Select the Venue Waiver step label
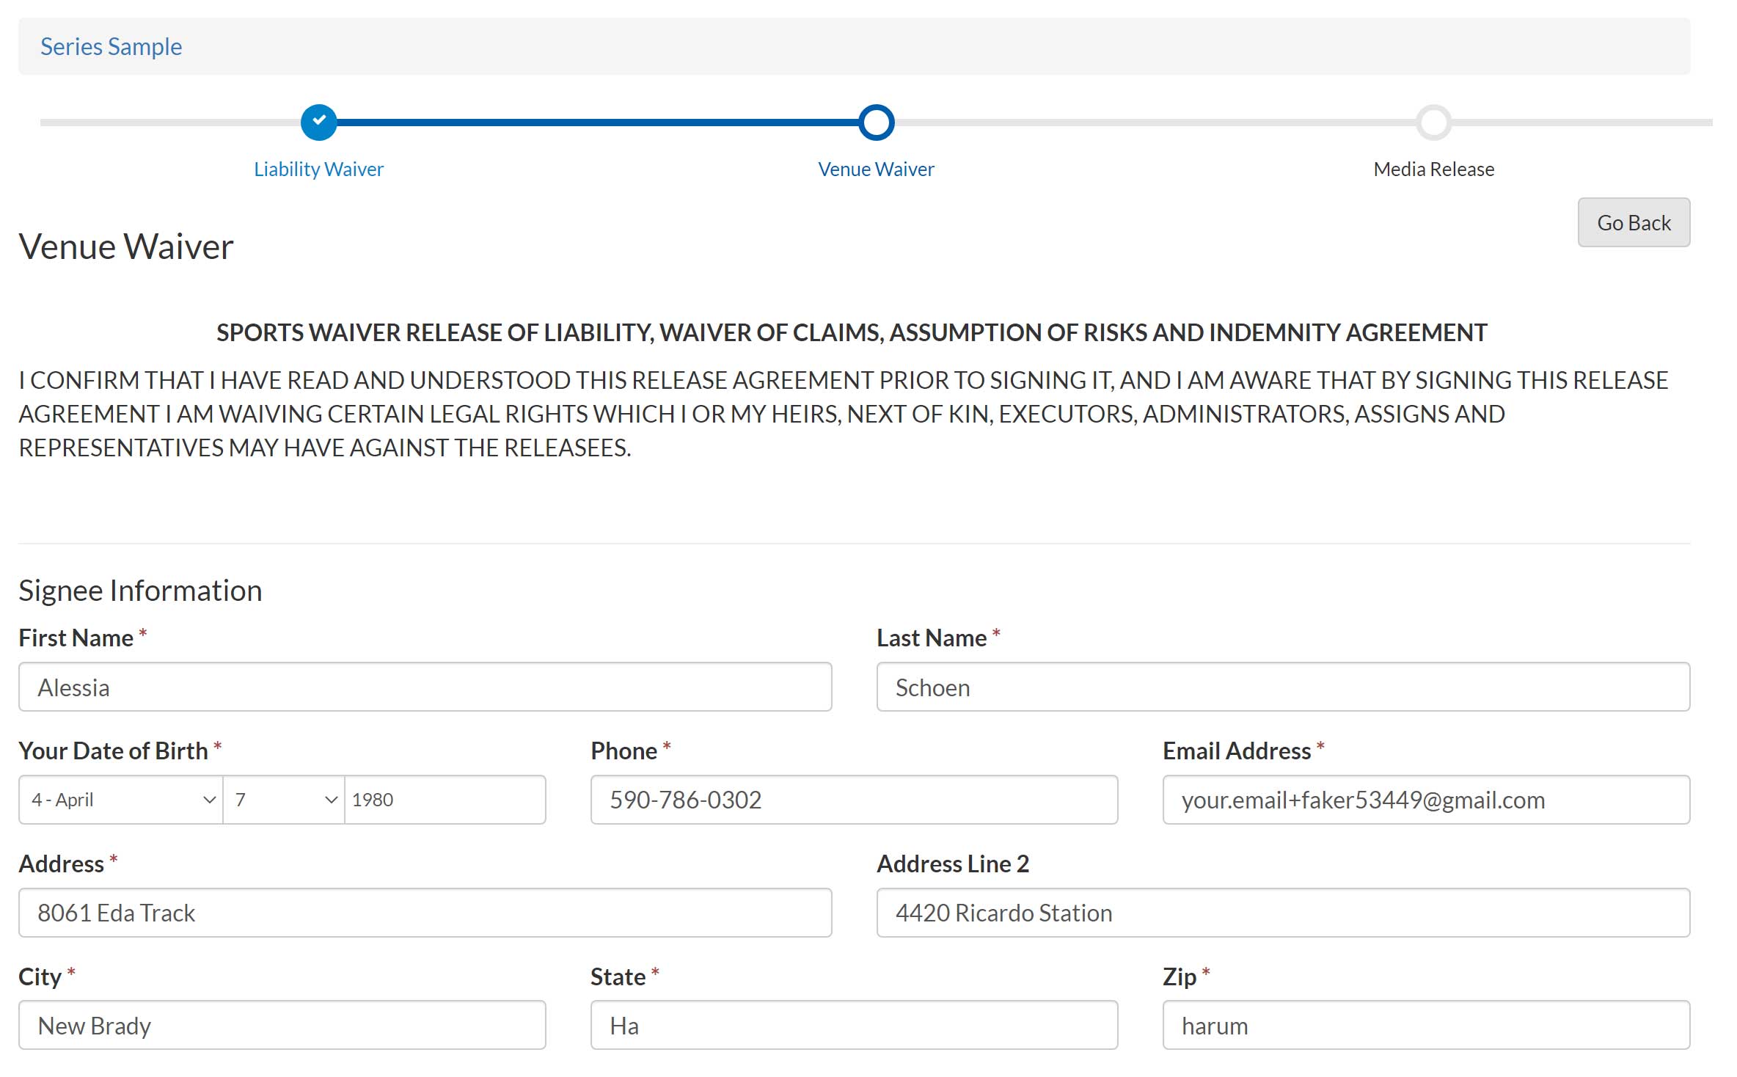 pos(876,169)
